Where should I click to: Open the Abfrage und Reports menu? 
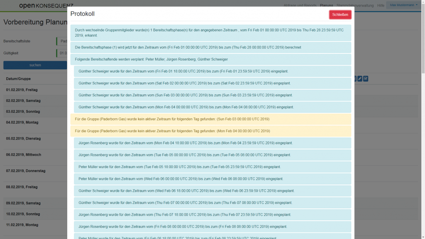(300, 6)
